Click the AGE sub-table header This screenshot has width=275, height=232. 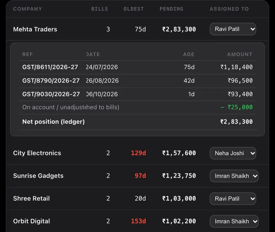coord(189,54)
